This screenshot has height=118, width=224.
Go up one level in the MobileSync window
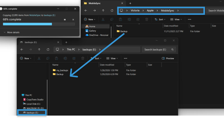point(103,10)
